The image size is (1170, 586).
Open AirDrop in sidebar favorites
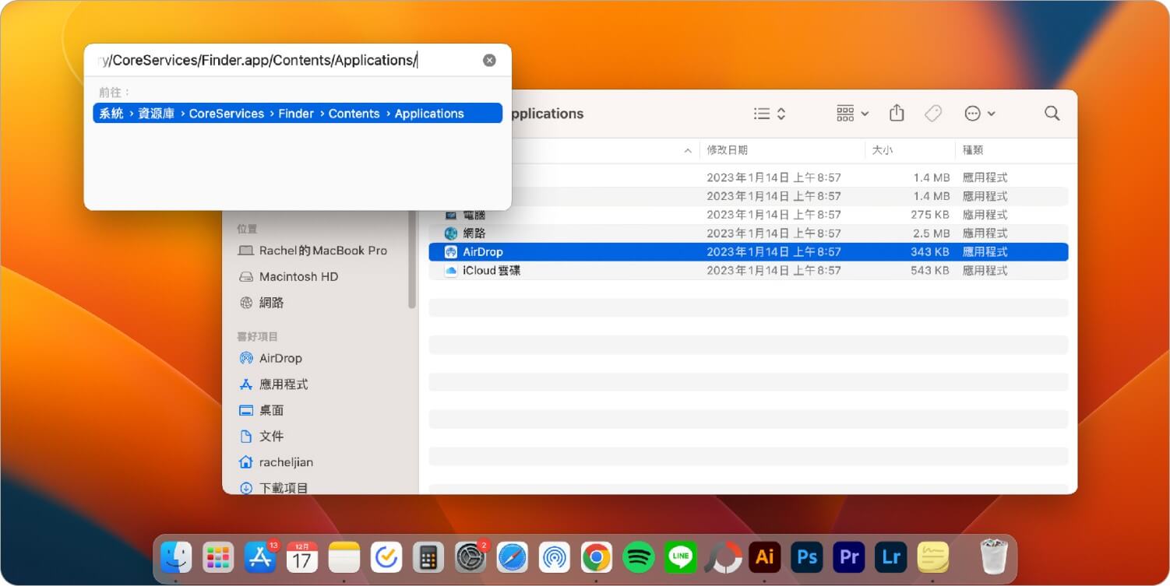[270, 359]
